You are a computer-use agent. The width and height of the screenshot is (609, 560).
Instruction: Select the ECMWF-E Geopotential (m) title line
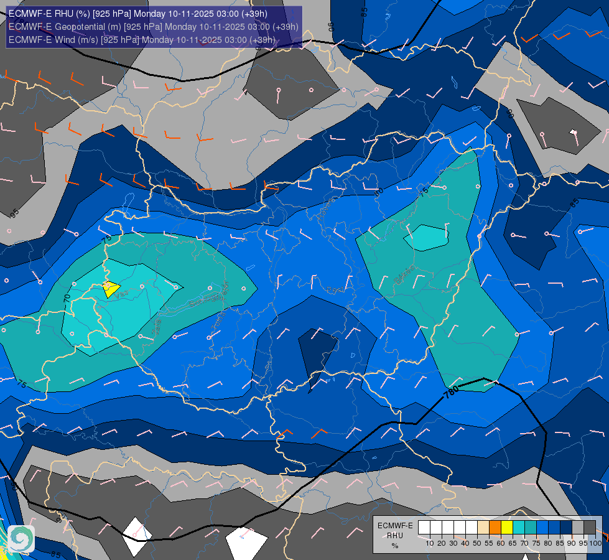154,27
